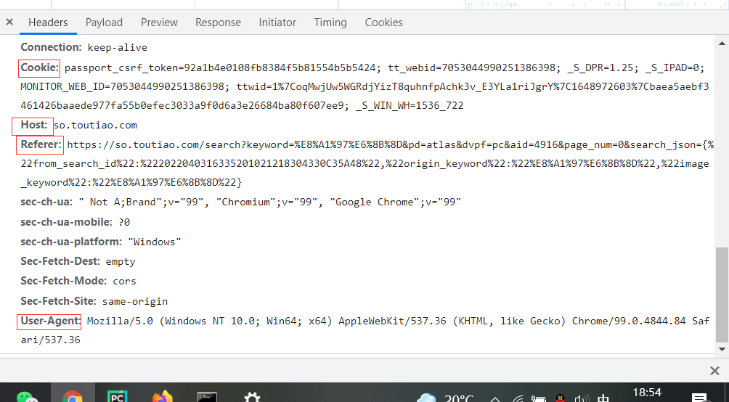Click the sec-ch-ua header name
The image size is (729, 402).
[46, 202]
